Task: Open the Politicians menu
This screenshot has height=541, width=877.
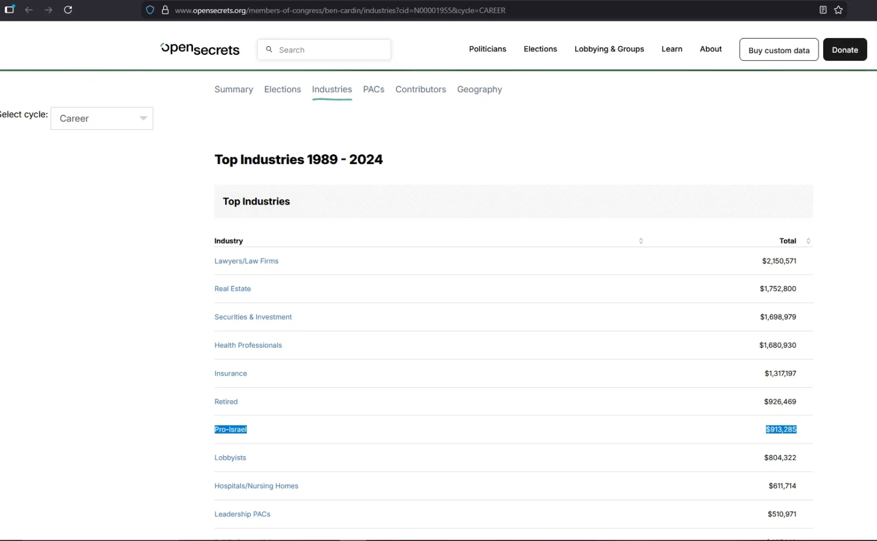Action: click(488, 49)
